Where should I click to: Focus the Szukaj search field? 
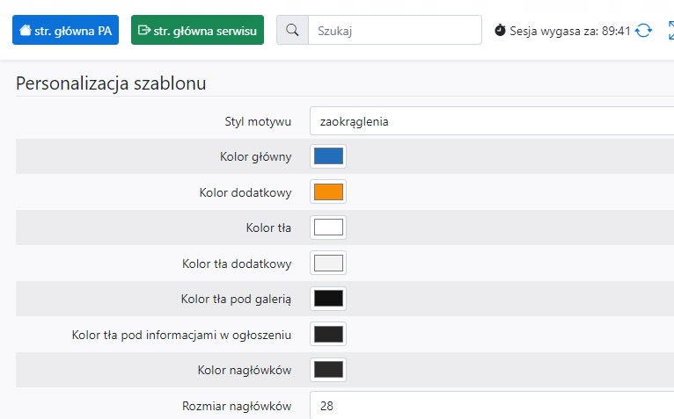pyautogui.click(x=394, y=30)
